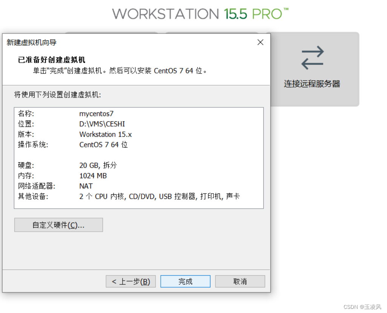Click the 已准备好创建虚拟机 heading
Viewport: 387px width, 313px height.
52,60
